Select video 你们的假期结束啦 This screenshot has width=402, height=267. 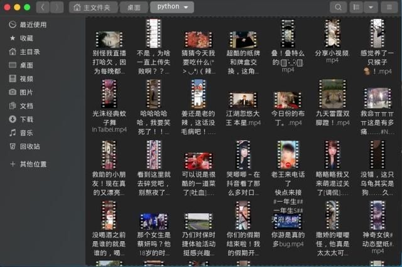pos(243,229)
